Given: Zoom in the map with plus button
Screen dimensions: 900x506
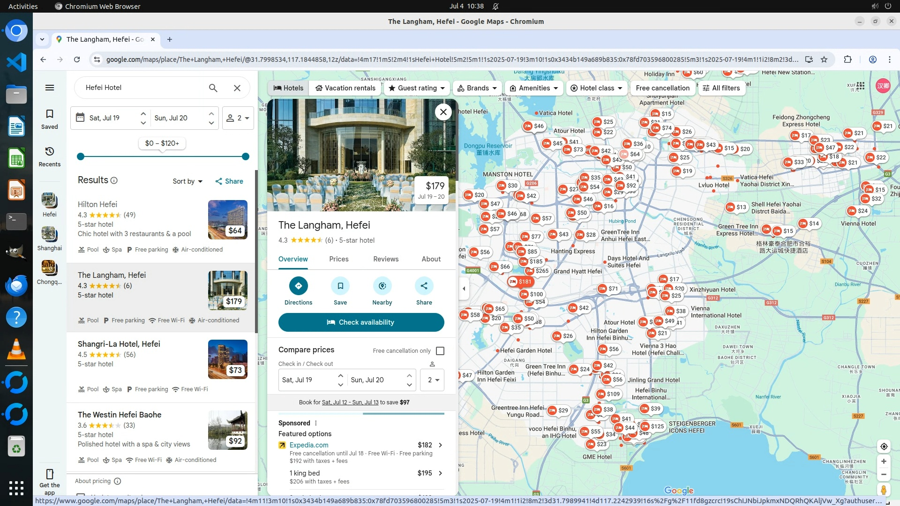Looking at the screenshot, I should pyautogui.click(x=884, y=461).
